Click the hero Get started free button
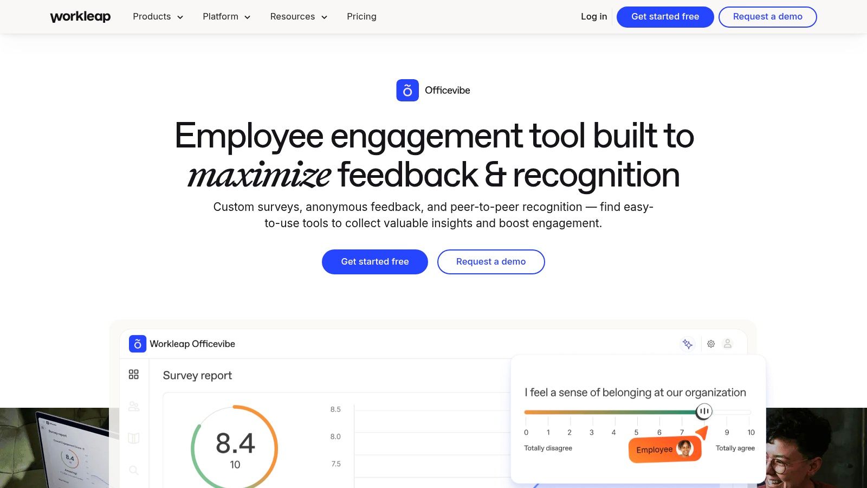The image size is (867, 488). click(x=375, y=262)
